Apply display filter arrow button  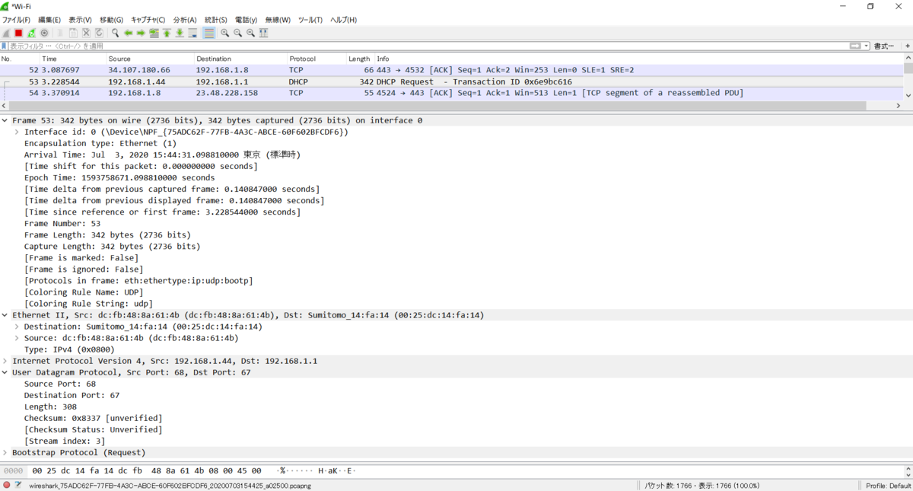click(x=855, y=46)
